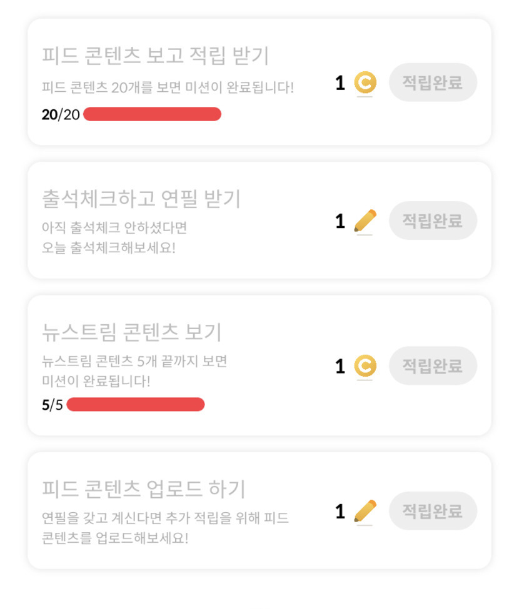Select the 뉴스트림 콘텐츠 보기 title

(x=131, y=332)
